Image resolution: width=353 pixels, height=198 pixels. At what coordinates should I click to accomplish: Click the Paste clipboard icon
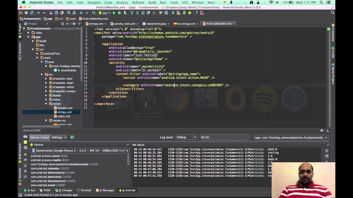(62, 13)
